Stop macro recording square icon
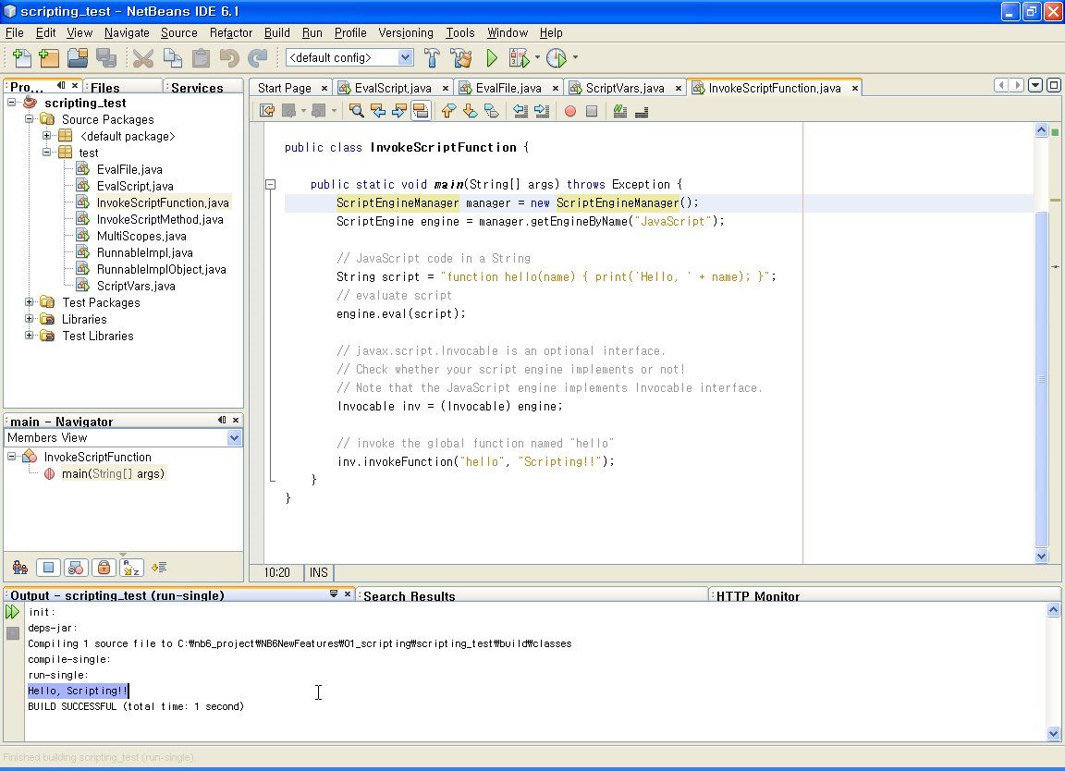 (592, 111)
